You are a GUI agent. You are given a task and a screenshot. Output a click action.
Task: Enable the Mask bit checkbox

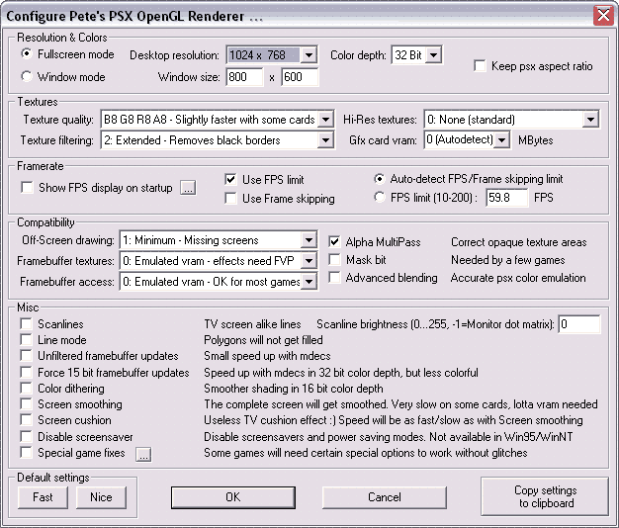pos(334,259)
